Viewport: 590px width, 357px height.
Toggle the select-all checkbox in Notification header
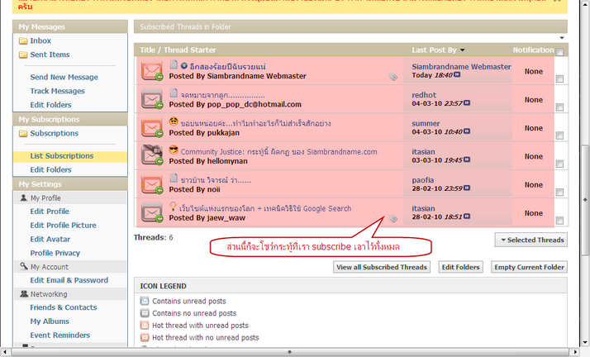(559, 52)
